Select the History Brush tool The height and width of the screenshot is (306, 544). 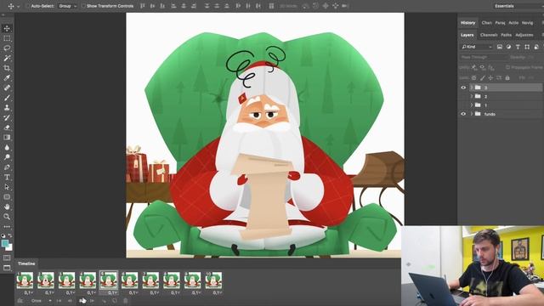point(7,117)
